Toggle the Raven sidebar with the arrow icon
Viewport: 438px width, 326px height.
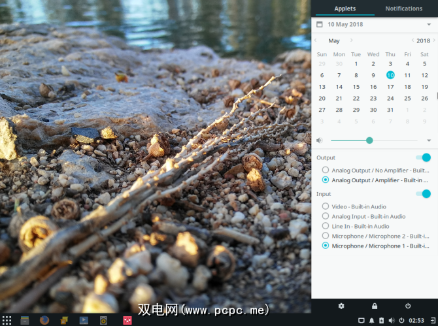[433, 320]
